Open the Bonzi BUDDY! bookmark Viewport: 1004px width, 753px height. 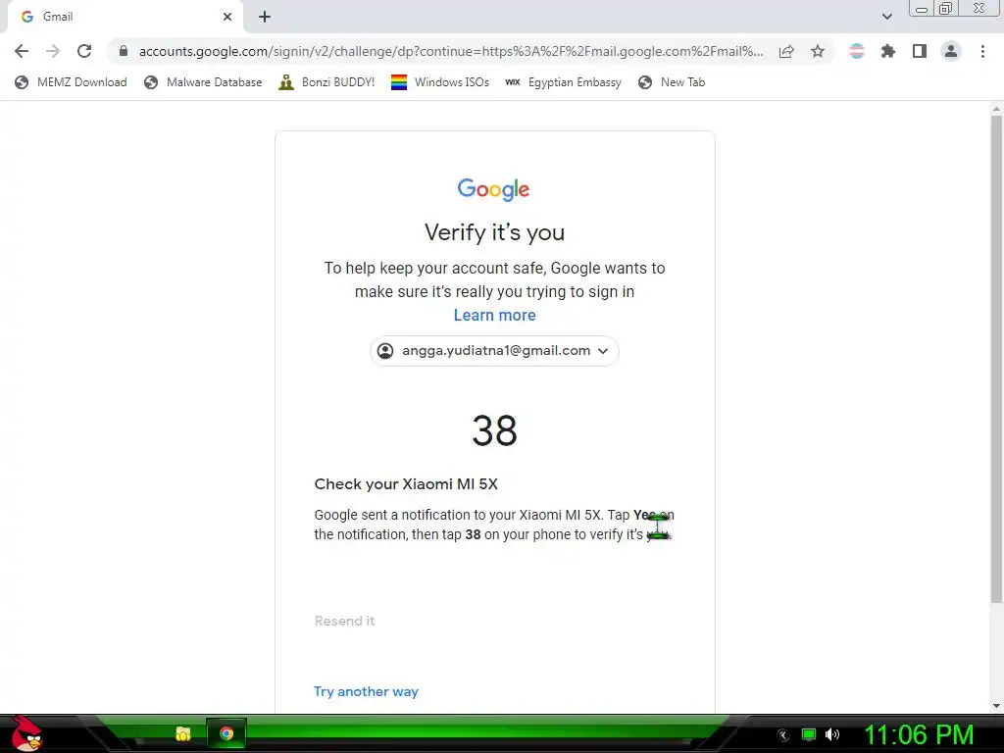coord(326,82)
